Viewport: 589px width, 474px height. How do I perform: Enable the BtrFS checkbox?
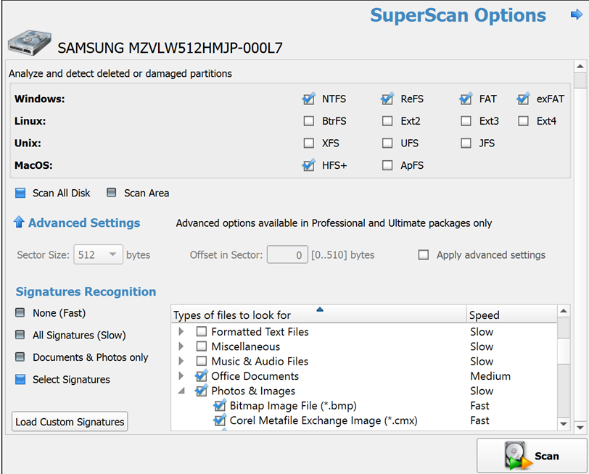(309, 121)
